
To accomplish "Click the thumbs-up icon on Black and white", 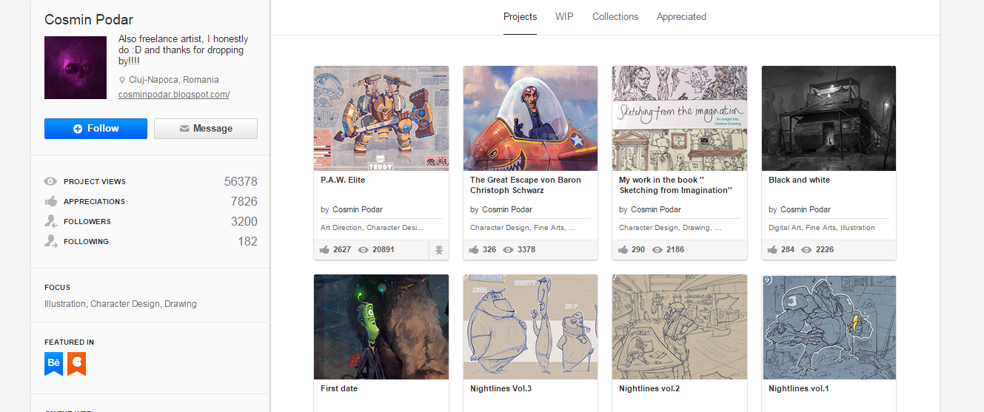I will pos(772,250).
